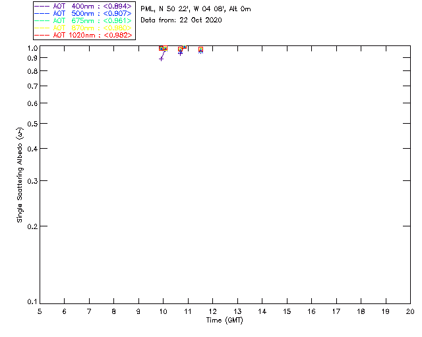The width and height of the screenshot is (422, 337).
Task: Select the AOT 500nm blue legend entry
Action: (83, 13)
